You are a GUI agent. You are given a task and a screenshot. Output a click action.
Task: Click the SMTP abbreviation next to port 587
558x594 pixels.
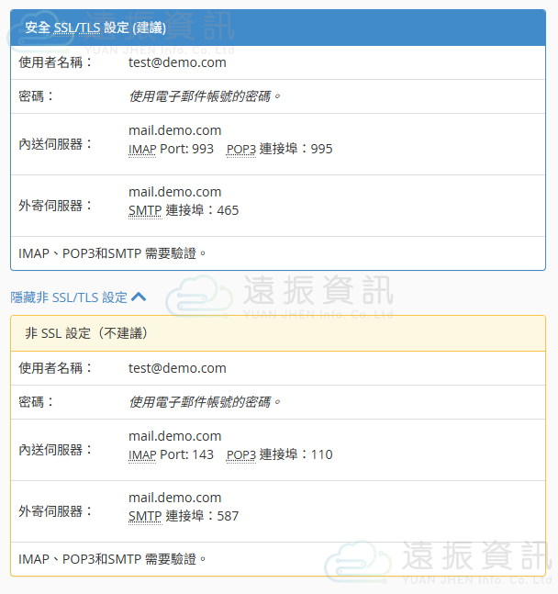(x=145, y=516)
